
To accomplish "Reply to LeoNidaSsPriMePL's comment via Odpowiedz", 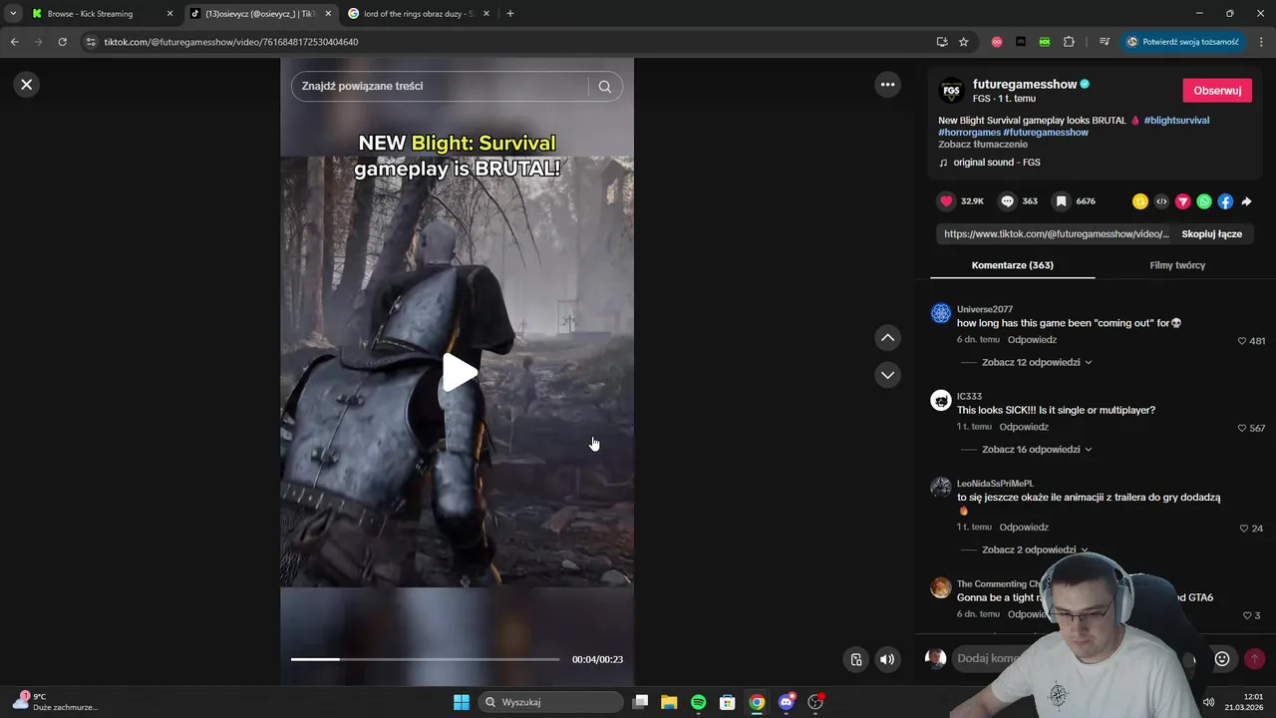I will (x=1024, y=528).
